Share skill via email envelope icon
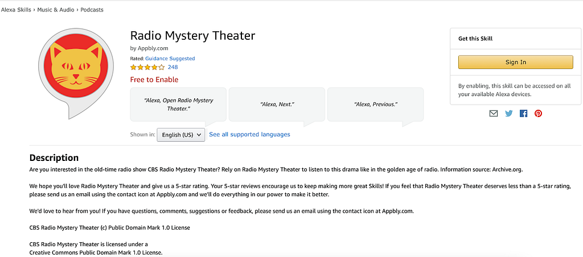Image resolution: width=583 pixels, height=257 pixels. coord(494,114)
